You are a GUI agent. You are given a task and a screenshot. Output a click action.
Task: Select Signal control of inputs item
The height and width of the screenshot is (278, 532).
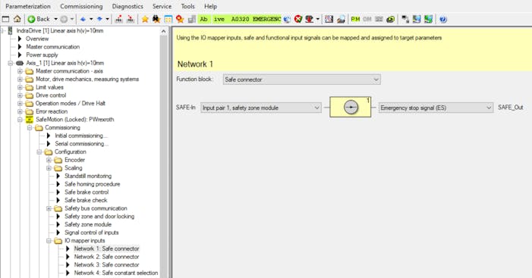click(x=92, y=233)
